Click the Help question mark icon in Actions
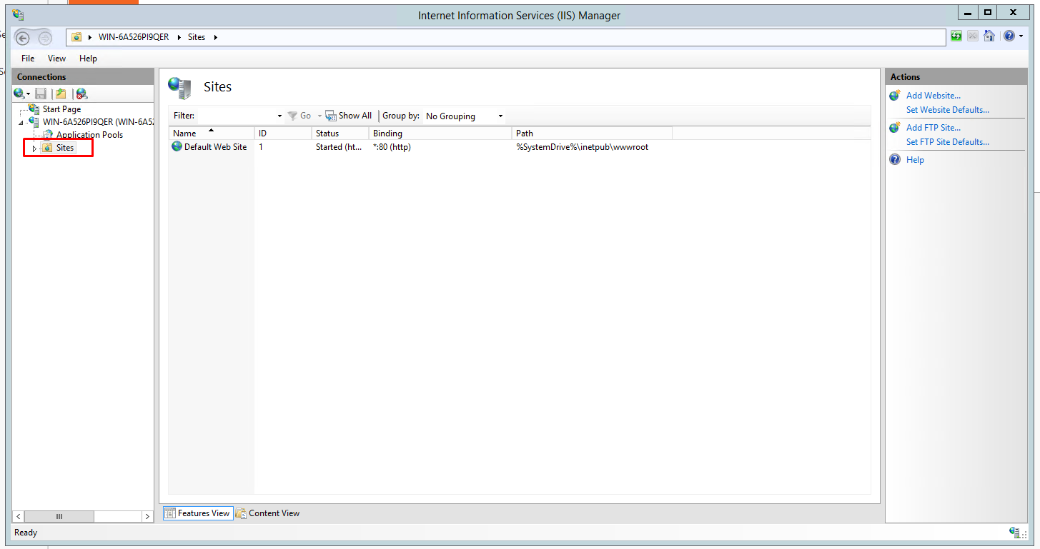1040x549 pixels. 895,159
